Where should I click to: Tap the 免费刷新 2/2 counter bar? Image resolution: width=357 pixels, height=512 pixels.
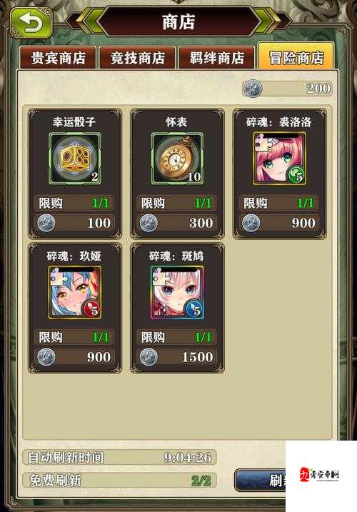click(x=119, y=481)
